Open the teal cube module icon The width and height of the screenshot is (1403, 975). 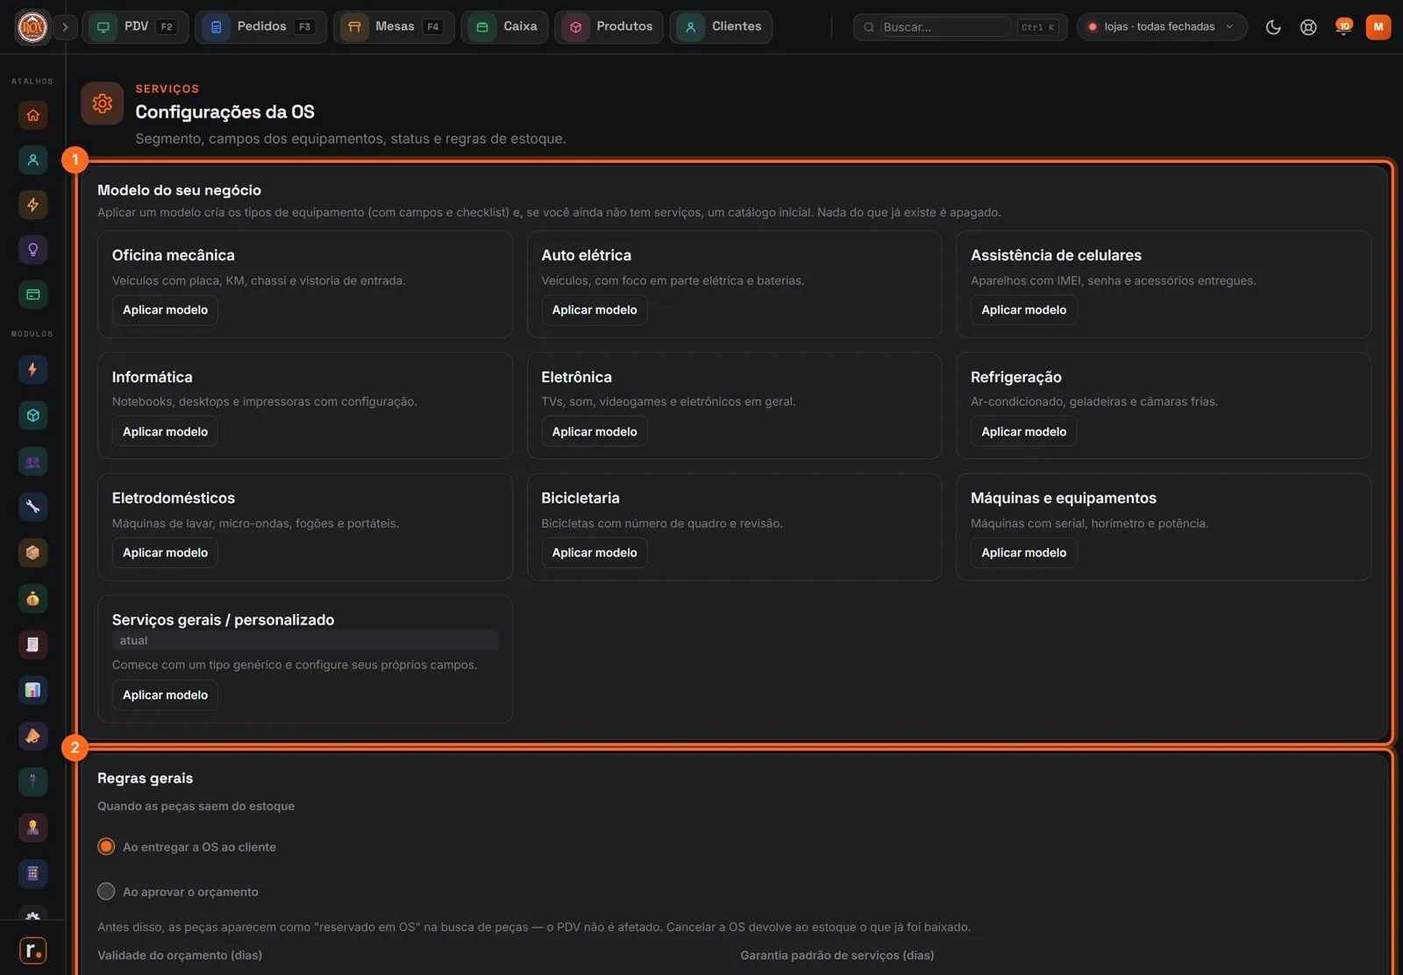[x=32, y=416]
